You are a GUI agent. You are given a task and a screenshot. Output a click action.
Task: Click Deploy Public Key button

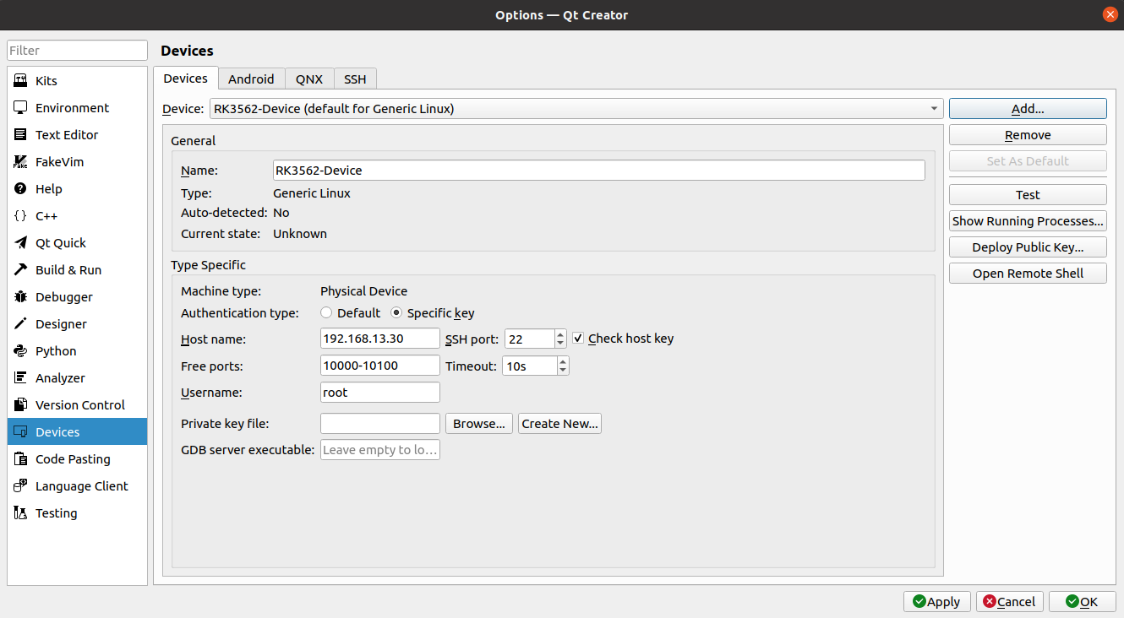pos(1028,247)
